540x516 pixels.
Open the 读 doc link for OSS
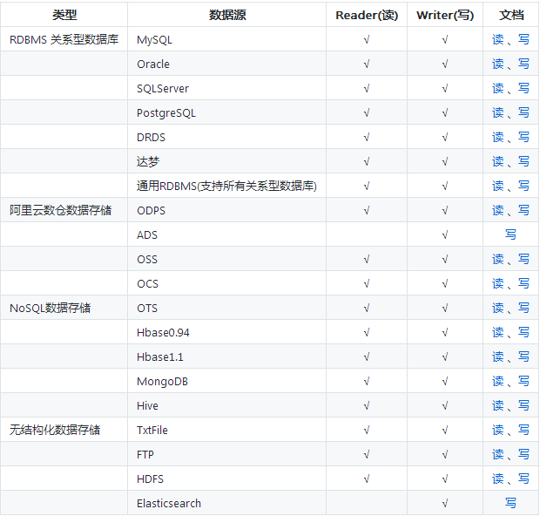(x=498, y=259)
